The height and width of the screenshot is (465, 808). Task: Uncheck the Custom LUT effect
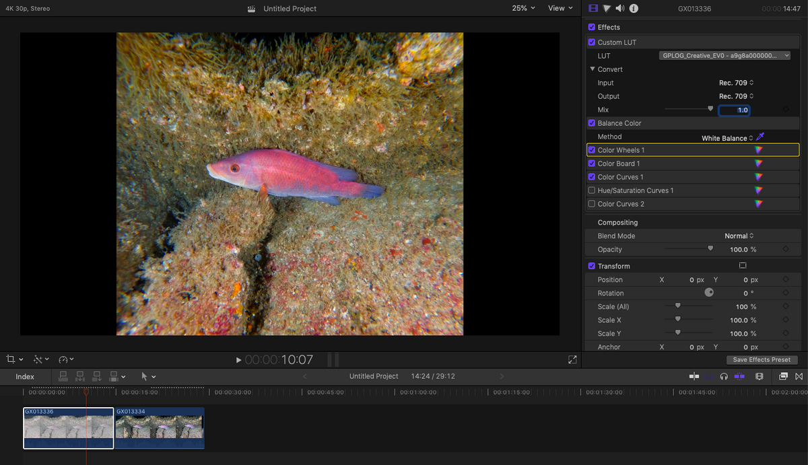point(591,42)
